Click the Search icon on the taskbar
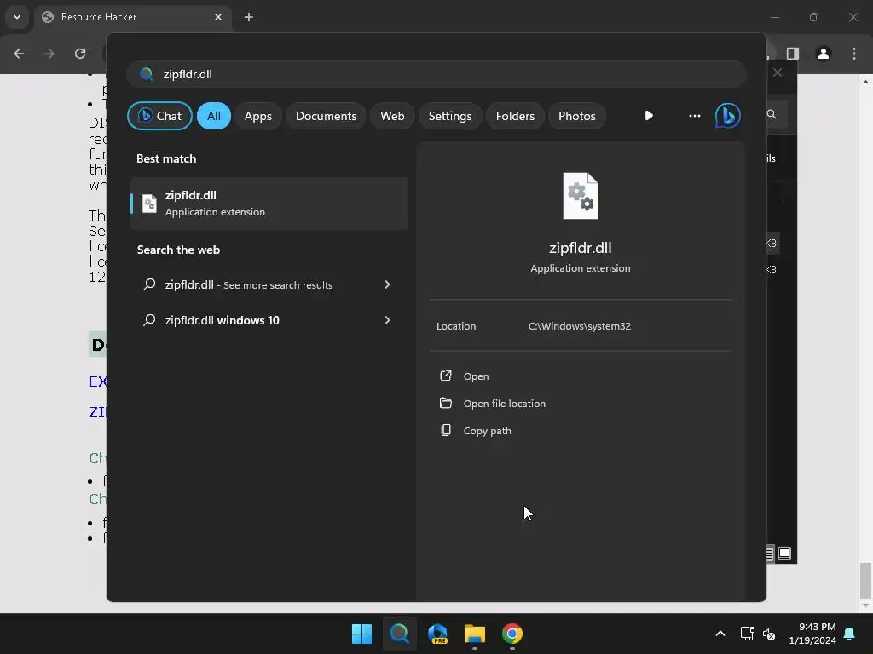 pyautogui.click(x=399, y=634)
